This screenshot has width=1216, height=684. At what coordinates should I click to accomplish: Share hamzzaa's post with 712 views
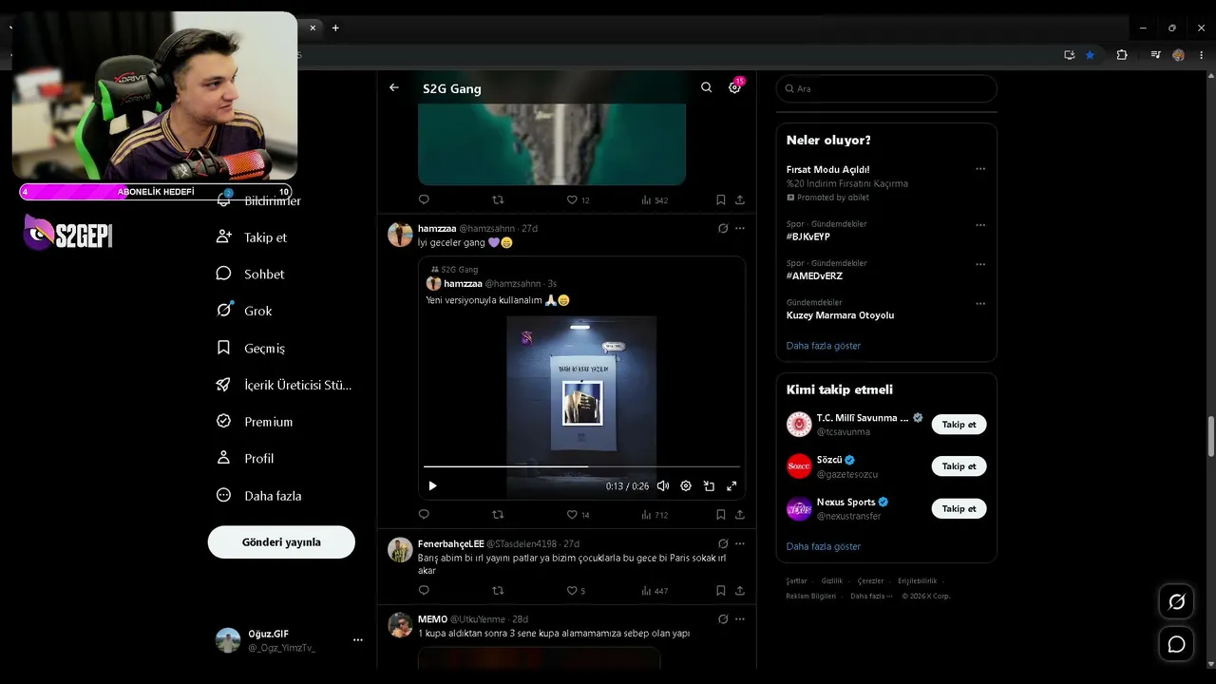point(739,515)
